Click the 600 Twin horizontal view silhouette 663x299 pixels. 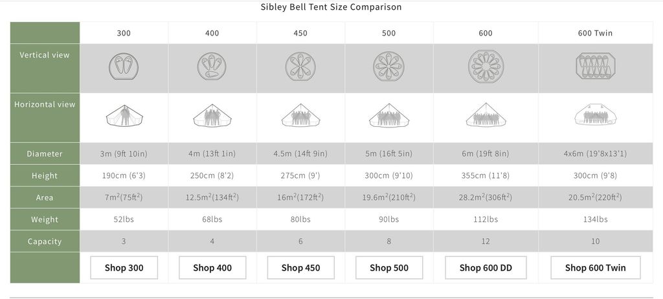coord(596,115)
